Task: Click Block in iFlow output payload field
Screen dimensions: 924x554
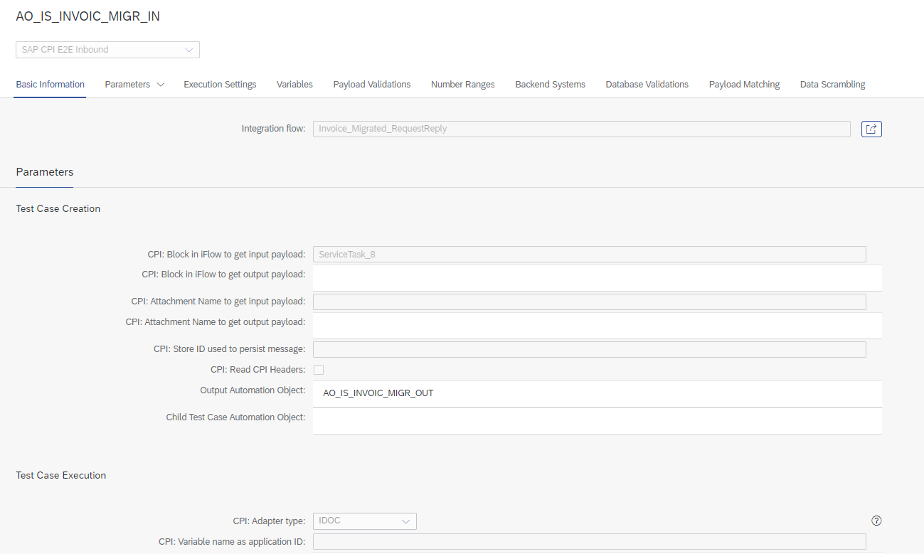Action: coord(597,277)
